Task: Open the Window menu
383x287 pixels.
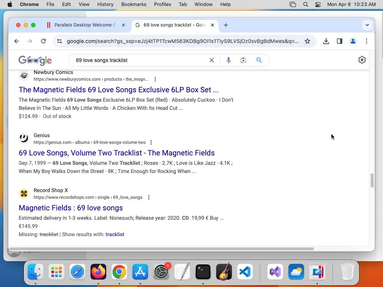Action: coord(203,4)
